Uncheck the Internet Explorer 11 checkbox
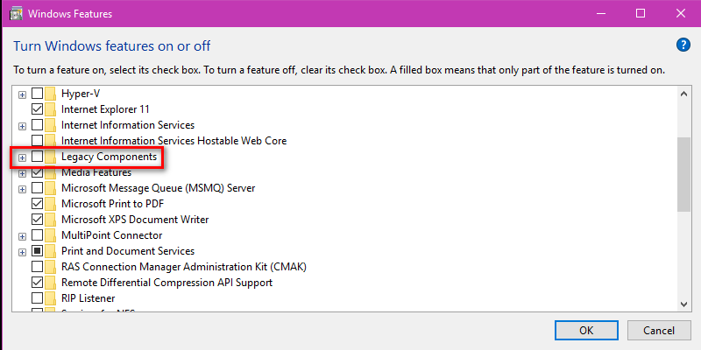This screenshot has height=350, width=701. (x=37, y=109)
